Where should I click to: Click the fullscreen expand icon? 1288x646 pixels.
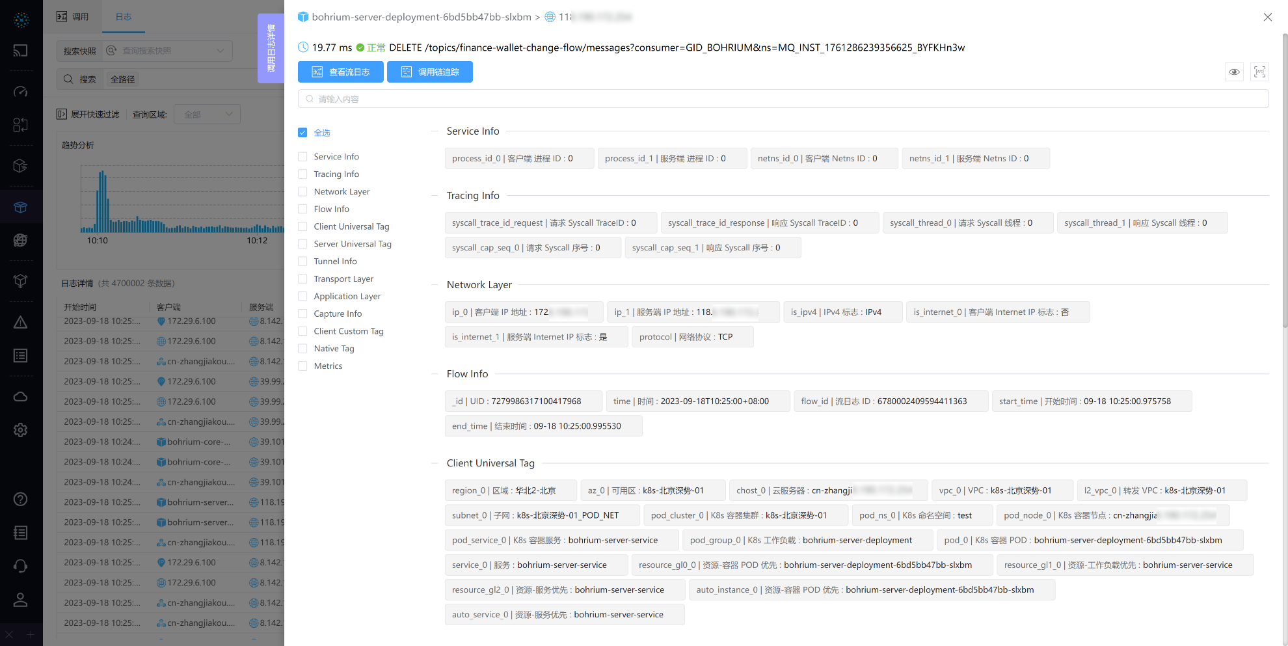point(1259,72)
